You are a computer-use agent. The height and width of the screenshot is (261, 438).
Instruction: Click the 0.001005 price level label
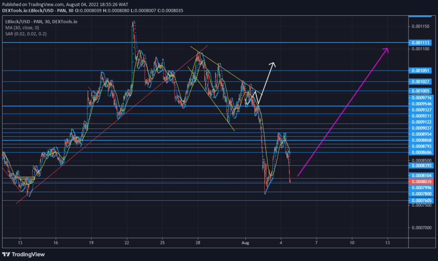(420, 91)
